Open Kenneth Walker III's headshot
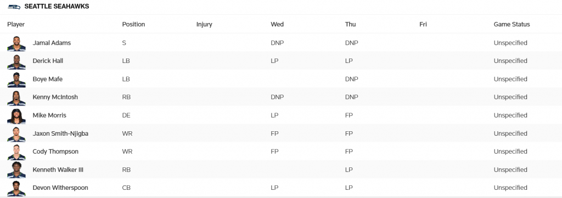 click(16, 170)
